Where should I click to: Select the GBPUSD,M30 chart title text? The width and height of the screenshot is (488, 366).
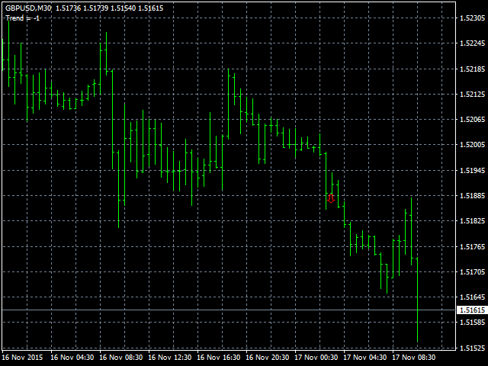click(x=28, y=8)
